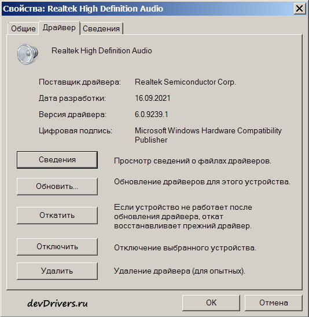
Task: Click the Откатить button
Action: [x=57, y=216]
